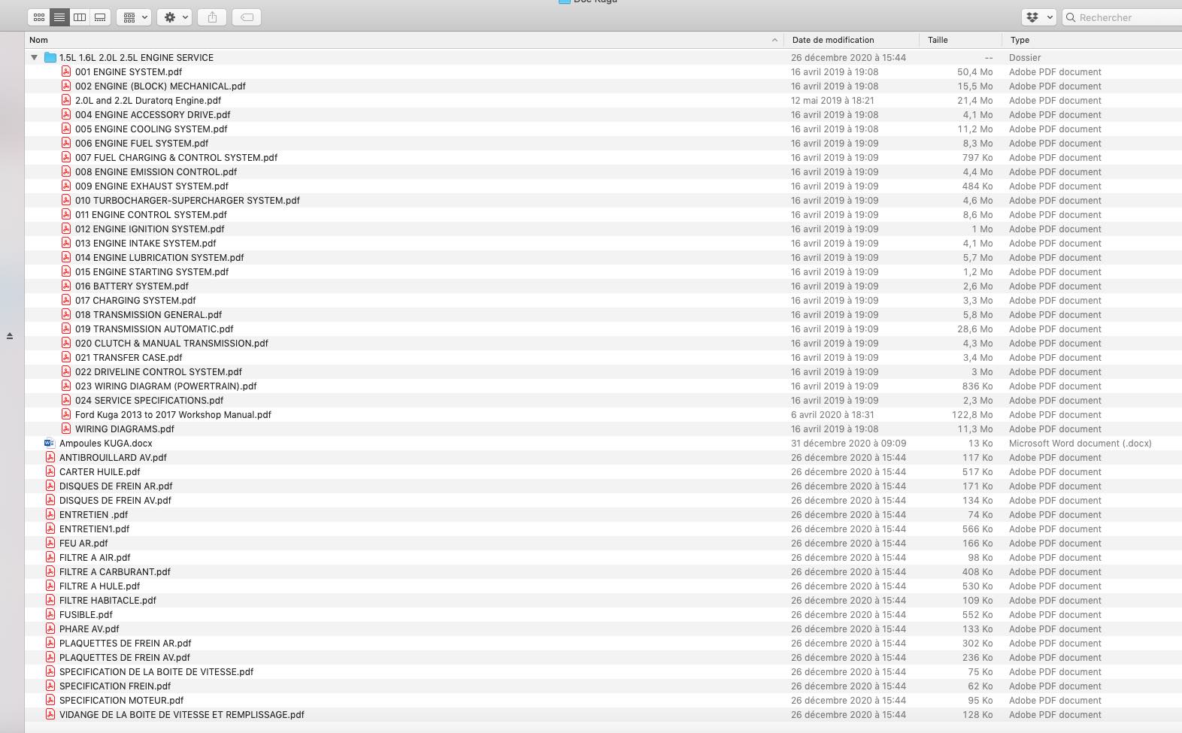The height and width of the screenshot is (733, 1182).
Task: Click the magnifier icon in search field
Action: point(1071,17)
